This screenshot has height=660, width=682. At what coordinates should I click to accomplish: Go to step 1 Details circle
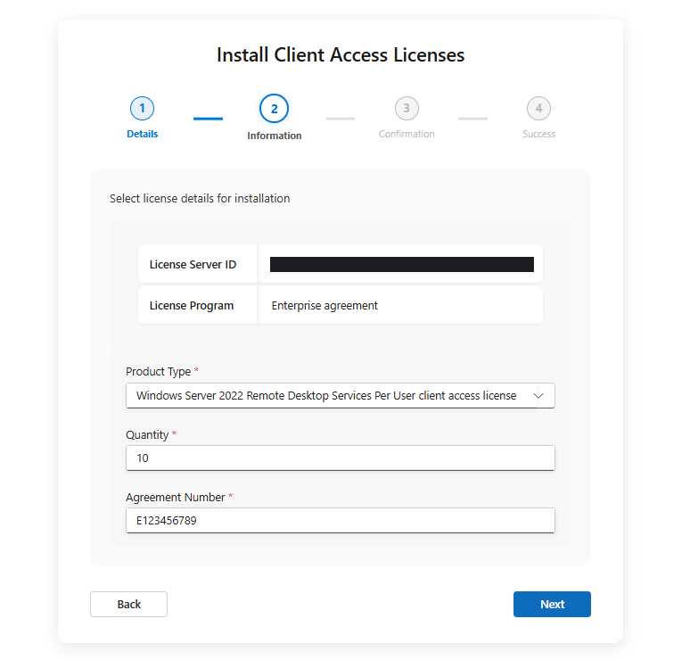[143, 108]
